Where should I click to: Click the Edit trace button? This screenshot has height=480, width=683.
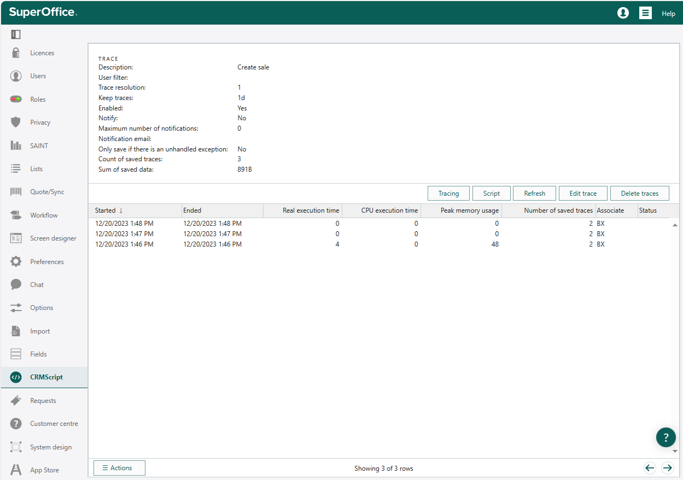tap(583, 194)
